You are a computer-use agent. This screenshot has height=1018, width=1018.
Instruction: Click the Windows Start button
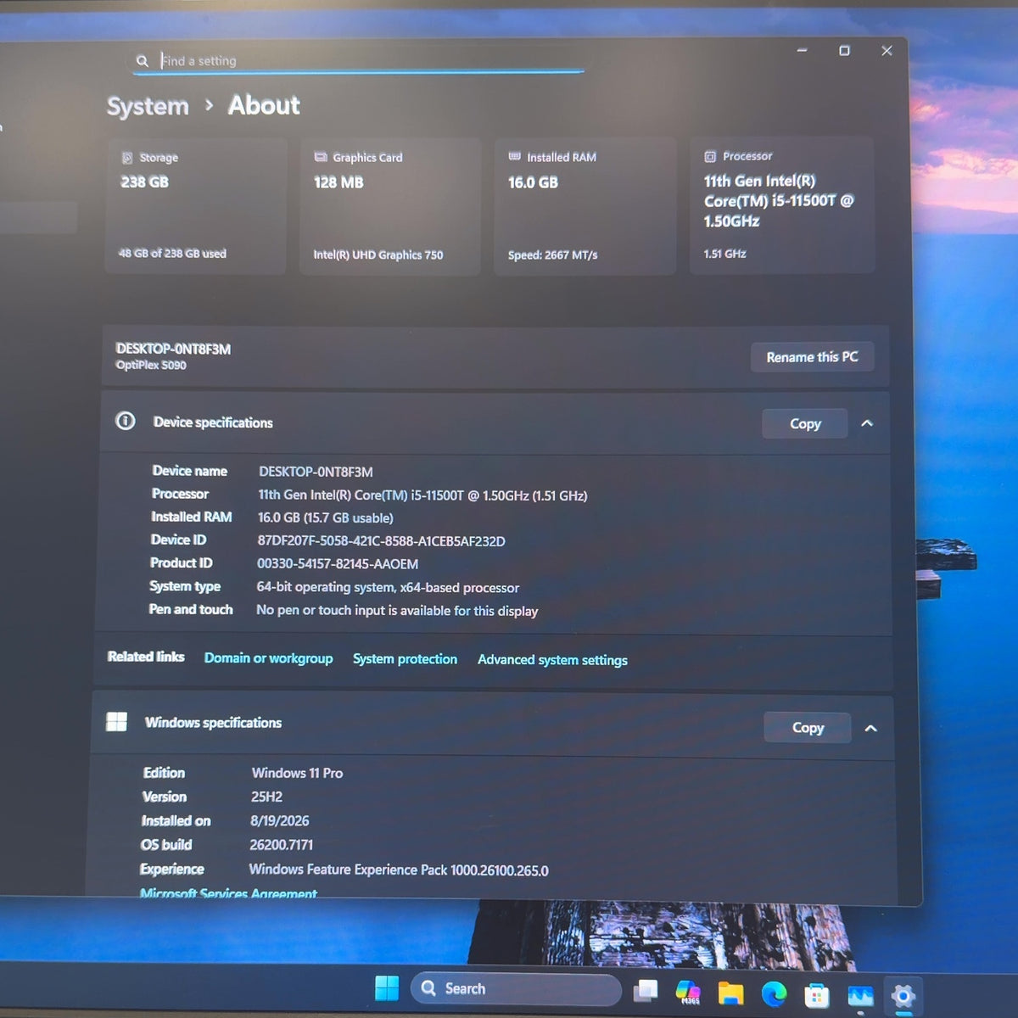(387, 988)
